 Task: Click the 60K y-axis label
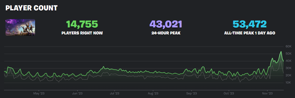point(289,47)
